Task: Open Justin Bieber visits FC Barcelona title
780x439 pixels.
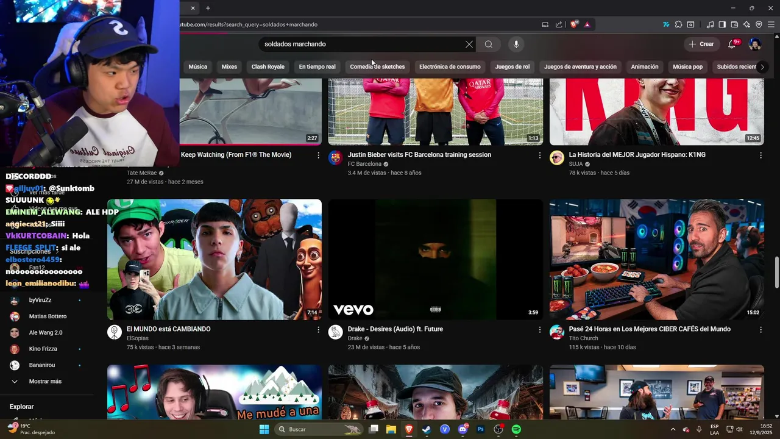Action: [x=419, y=155]
